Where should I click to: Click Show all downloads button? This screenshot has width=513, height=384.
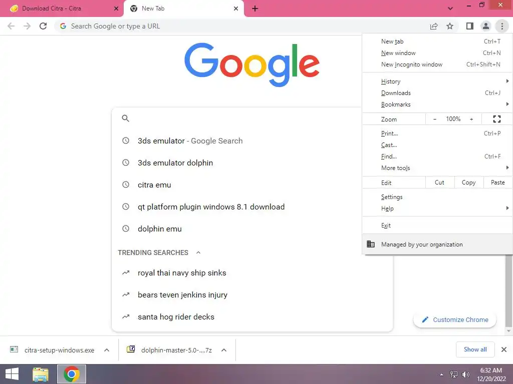[475, 349]
